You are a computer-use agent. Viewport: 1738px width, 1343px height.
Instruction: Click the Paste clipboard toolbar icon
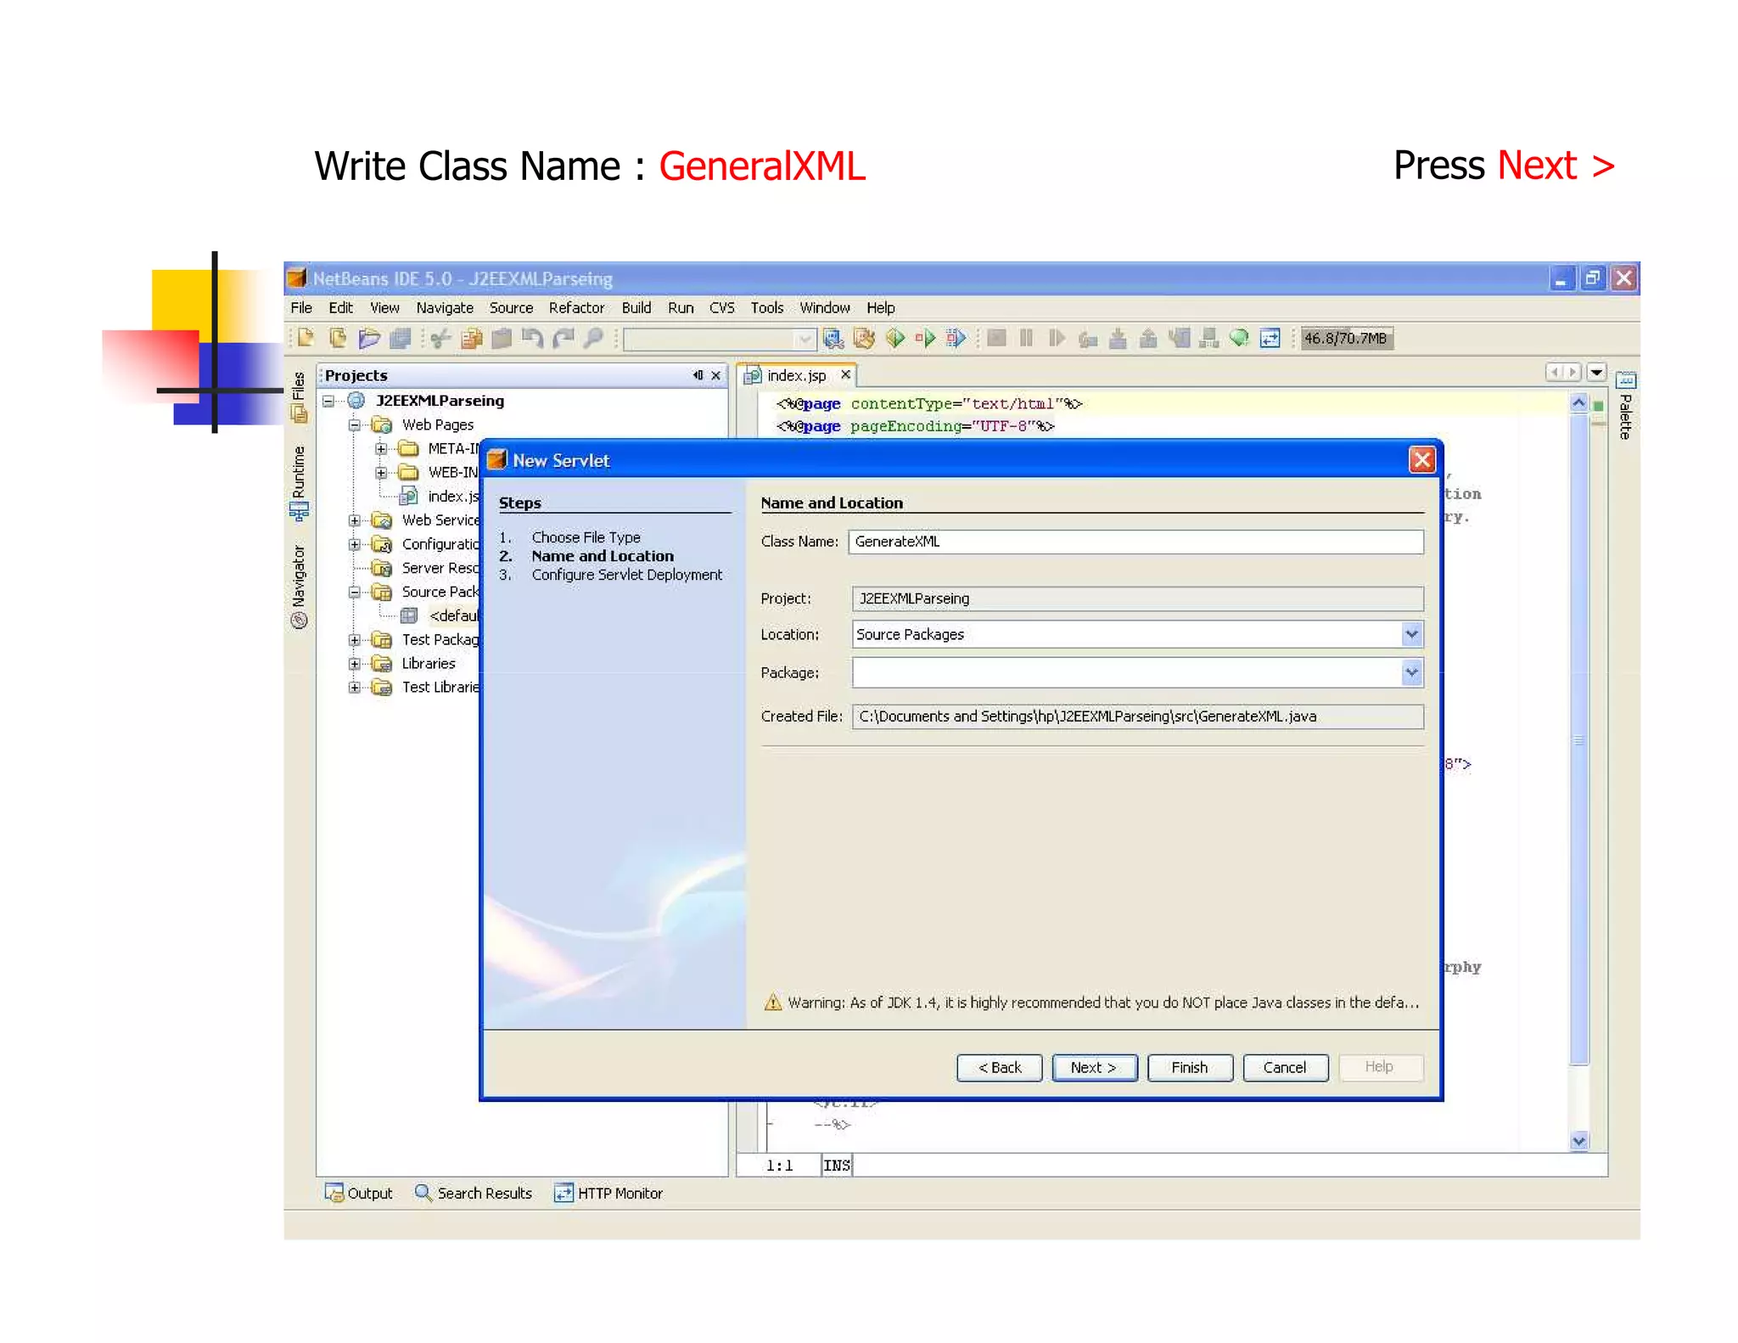tap(502, 339)
